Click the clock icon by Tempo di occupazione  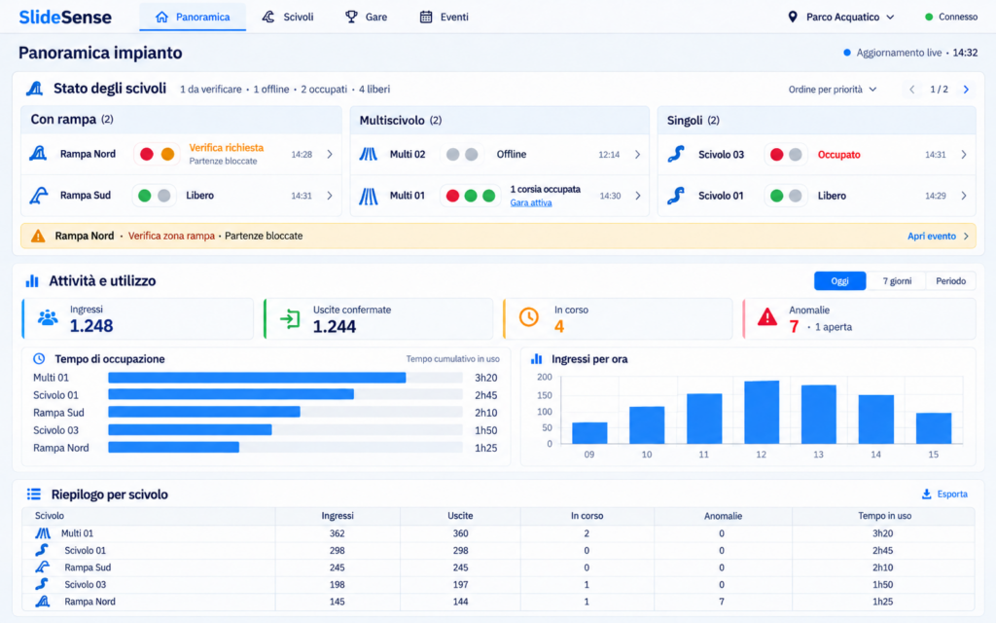(x=39, y=358)
